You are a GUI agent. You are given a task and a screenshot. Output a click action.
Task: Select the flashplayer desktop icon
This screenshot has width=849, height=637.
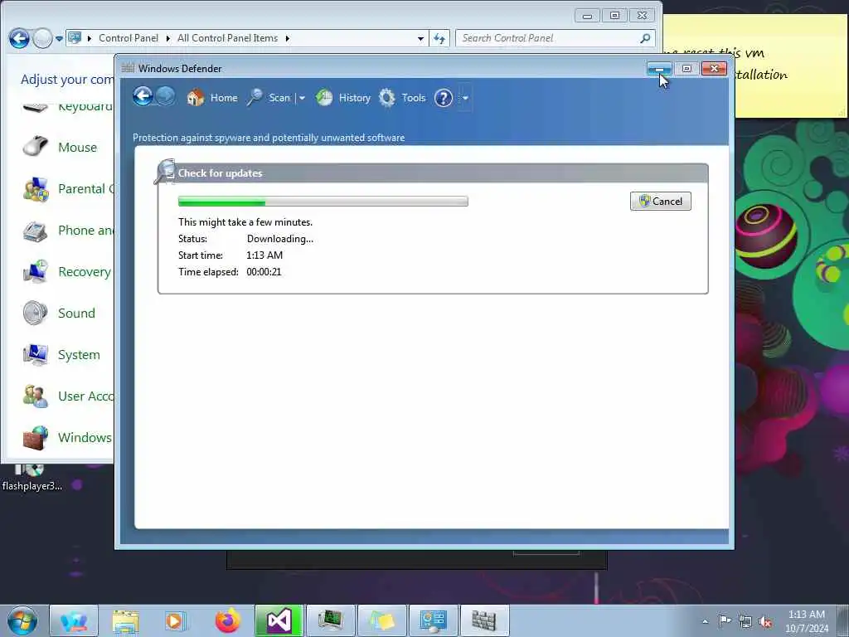(32, 479)
